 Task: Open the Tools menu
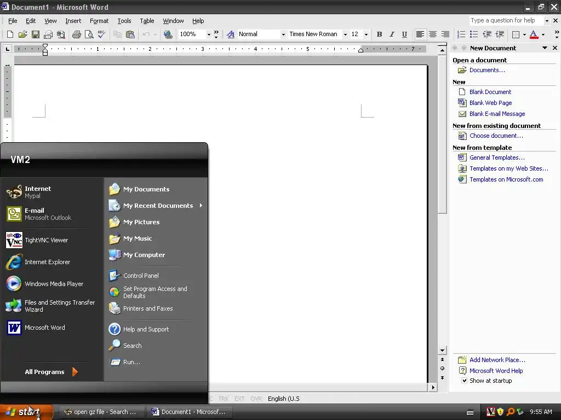[x=124, y=21]
